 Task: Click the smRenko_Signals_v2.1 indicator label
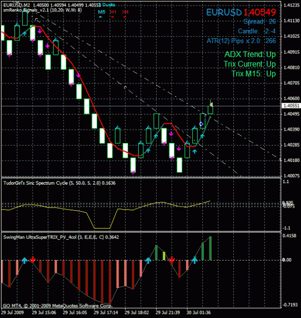43,10
